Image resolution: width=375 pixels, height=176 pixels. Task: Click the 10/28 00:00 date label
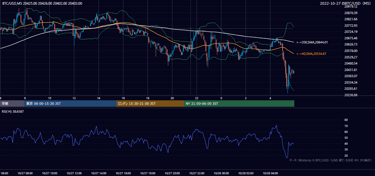(x=221, y=173)
